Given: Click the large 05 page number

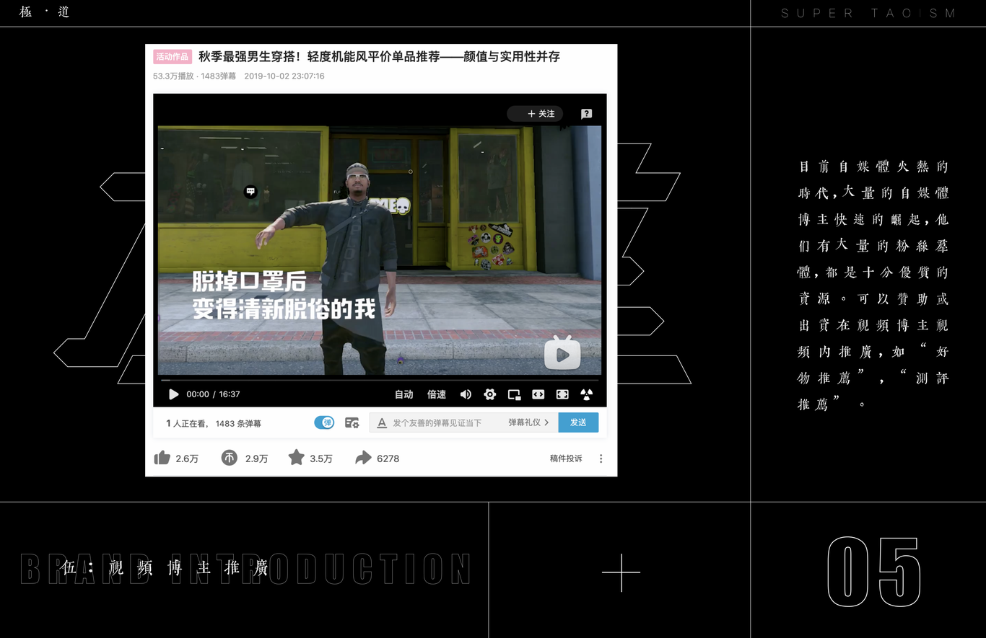Looking at the screenshot, I should coord(873,572).
